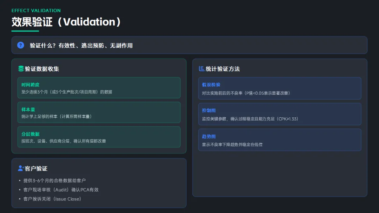Click the blue question mark icon
The image size is (379, 213).
21,45
